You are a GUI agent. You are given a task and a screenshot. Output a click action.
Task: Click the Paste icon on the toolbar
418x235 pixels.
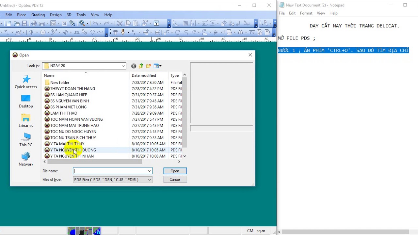pos(137,23)
